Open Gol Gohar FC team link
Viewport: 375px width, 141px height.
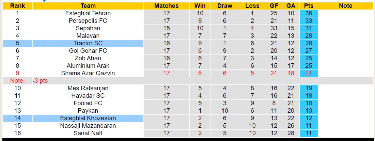pyautogui.click(x=88, y=51)
